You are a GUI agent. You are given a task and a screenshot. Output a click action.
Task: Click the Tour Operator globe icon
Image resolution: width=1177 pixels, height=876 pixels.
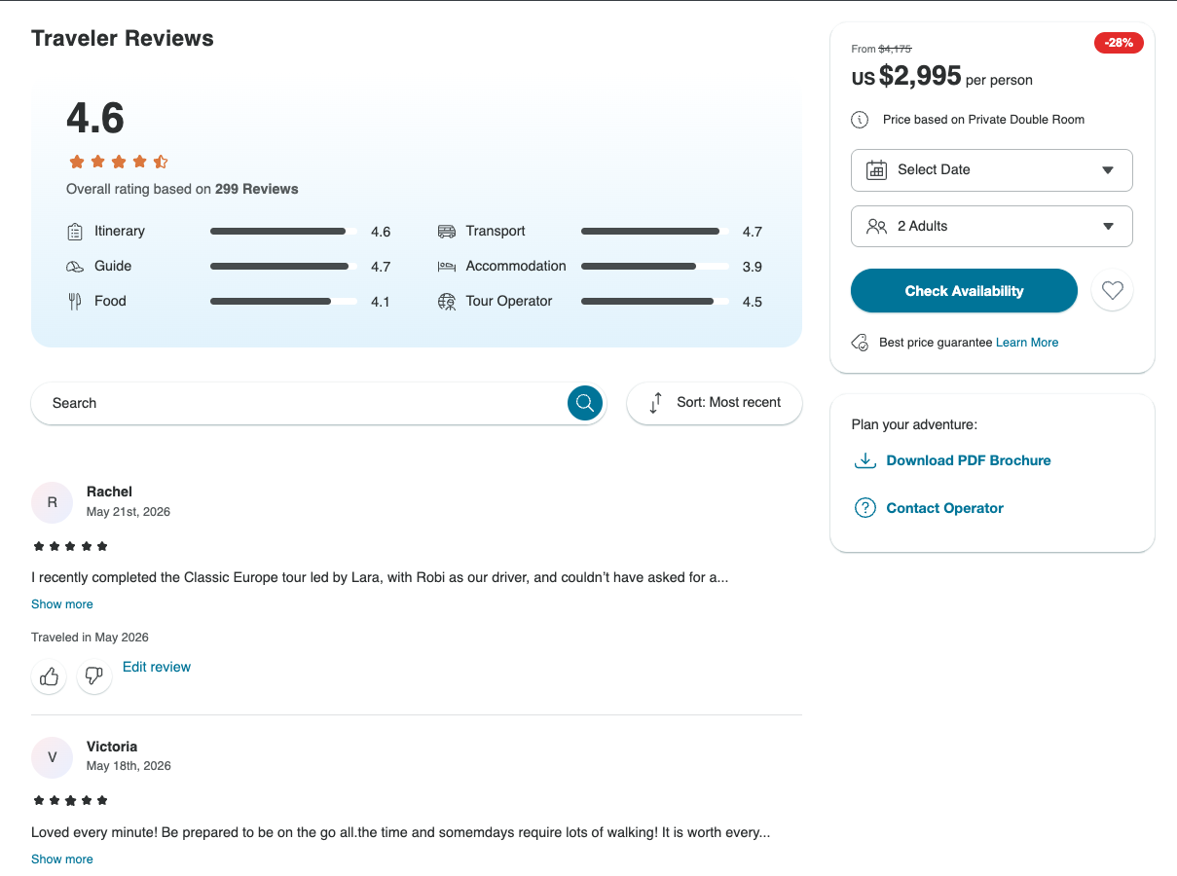[447, 302]
